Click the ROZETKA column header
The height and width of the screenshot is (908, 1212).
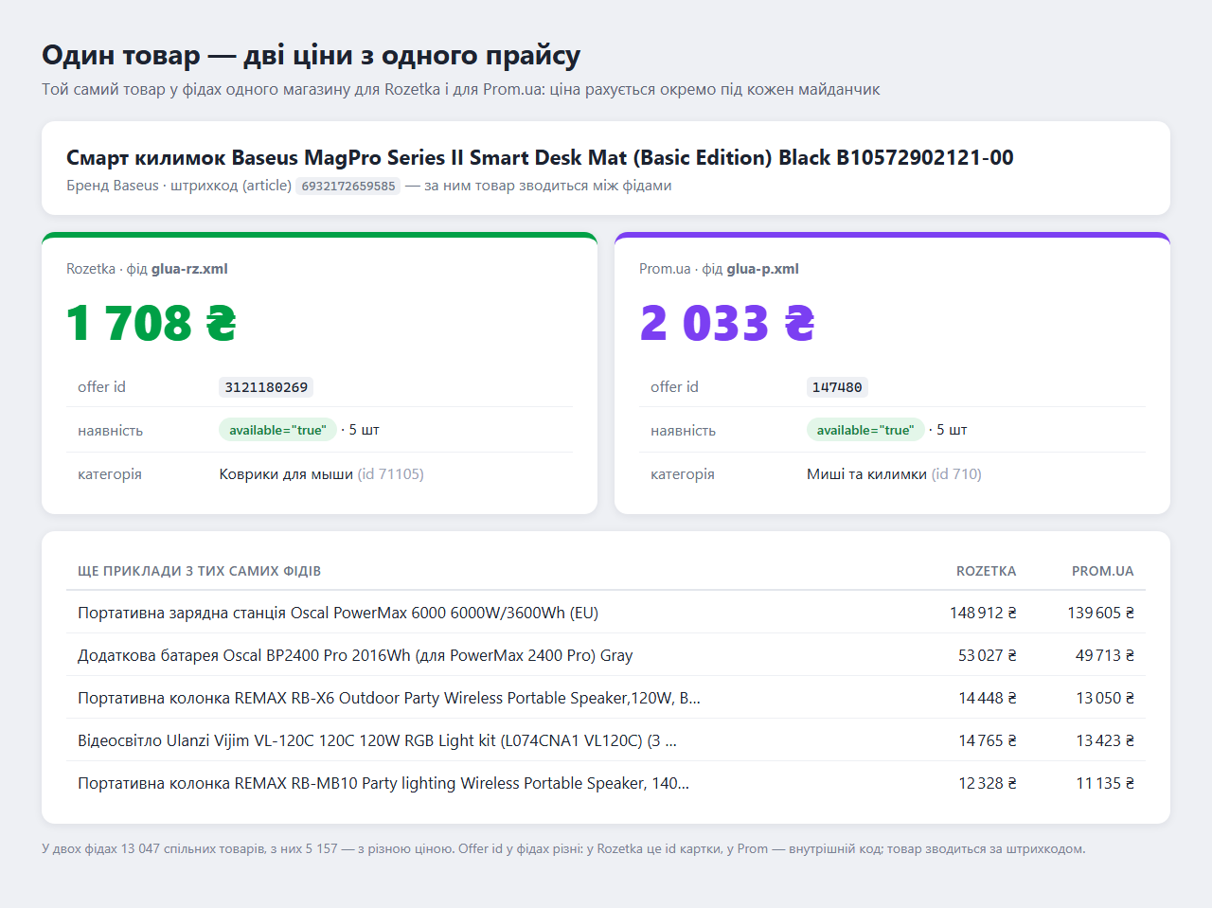pyautogui.click(x=986, y=571)
